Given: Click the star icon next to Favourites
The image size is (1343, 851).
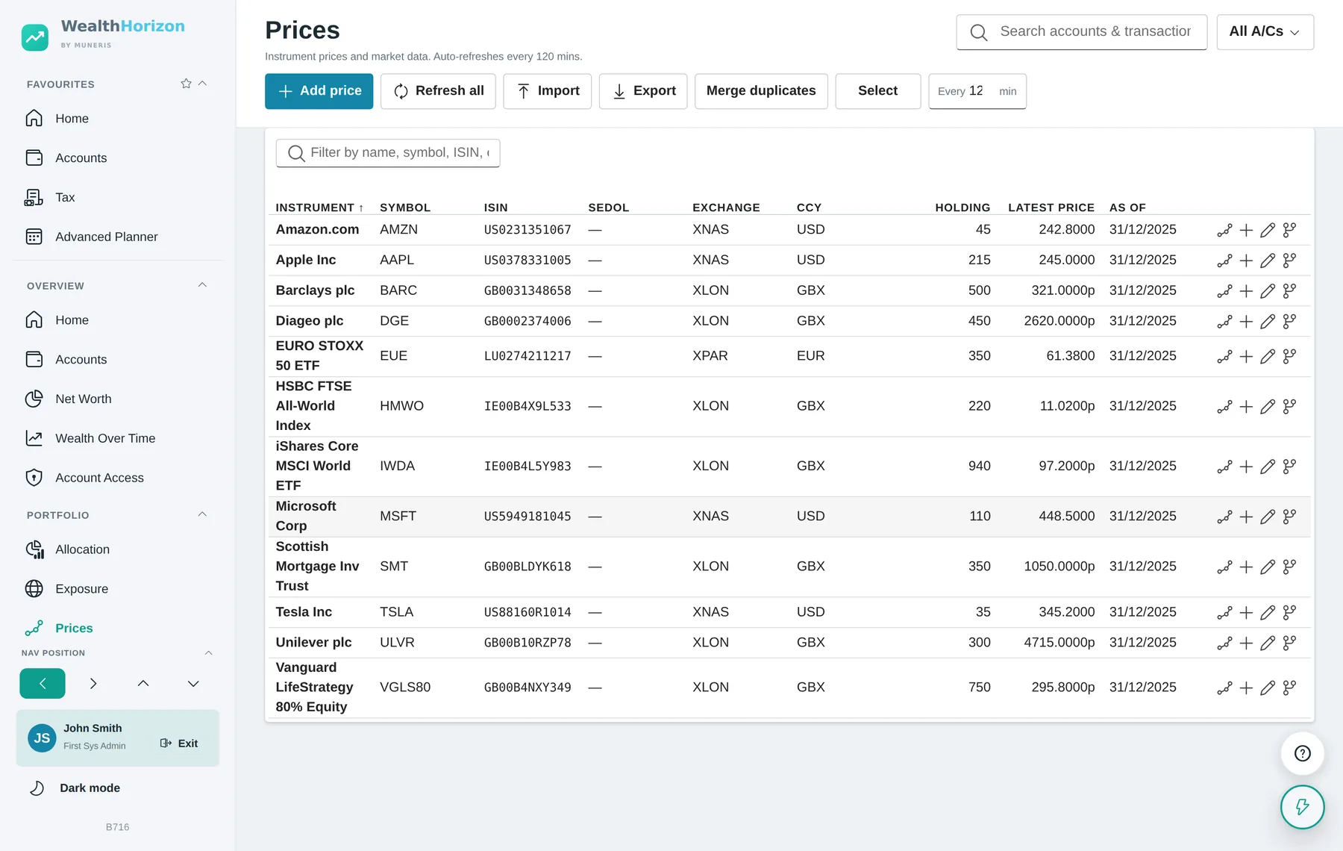Looking at the screenshot, I should point(186,84).
